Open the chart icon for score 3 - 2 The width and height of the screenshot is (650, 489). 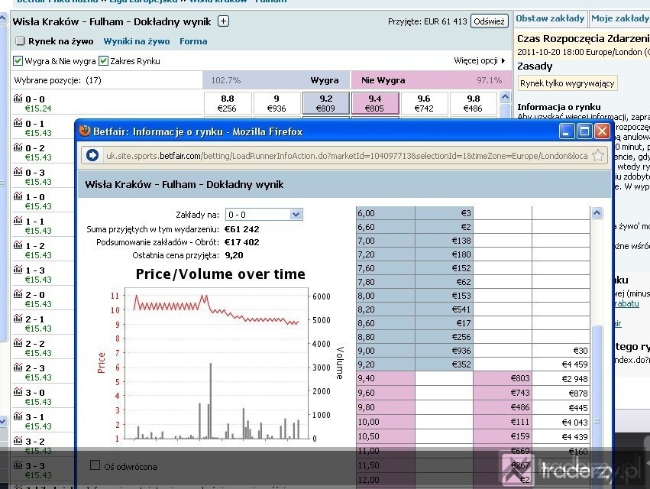point(18,441)
